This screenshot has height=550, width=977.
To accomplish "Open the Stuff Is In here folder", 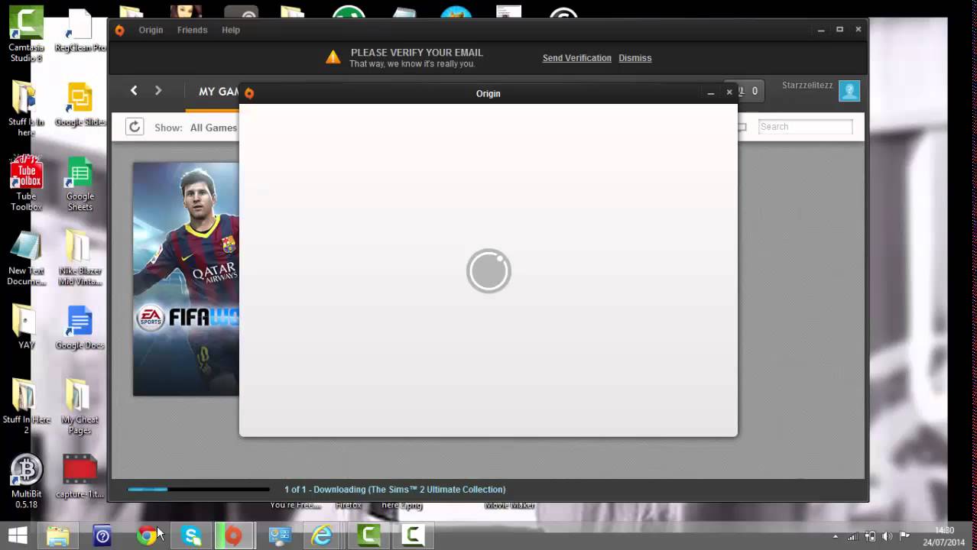I will 26,108.
